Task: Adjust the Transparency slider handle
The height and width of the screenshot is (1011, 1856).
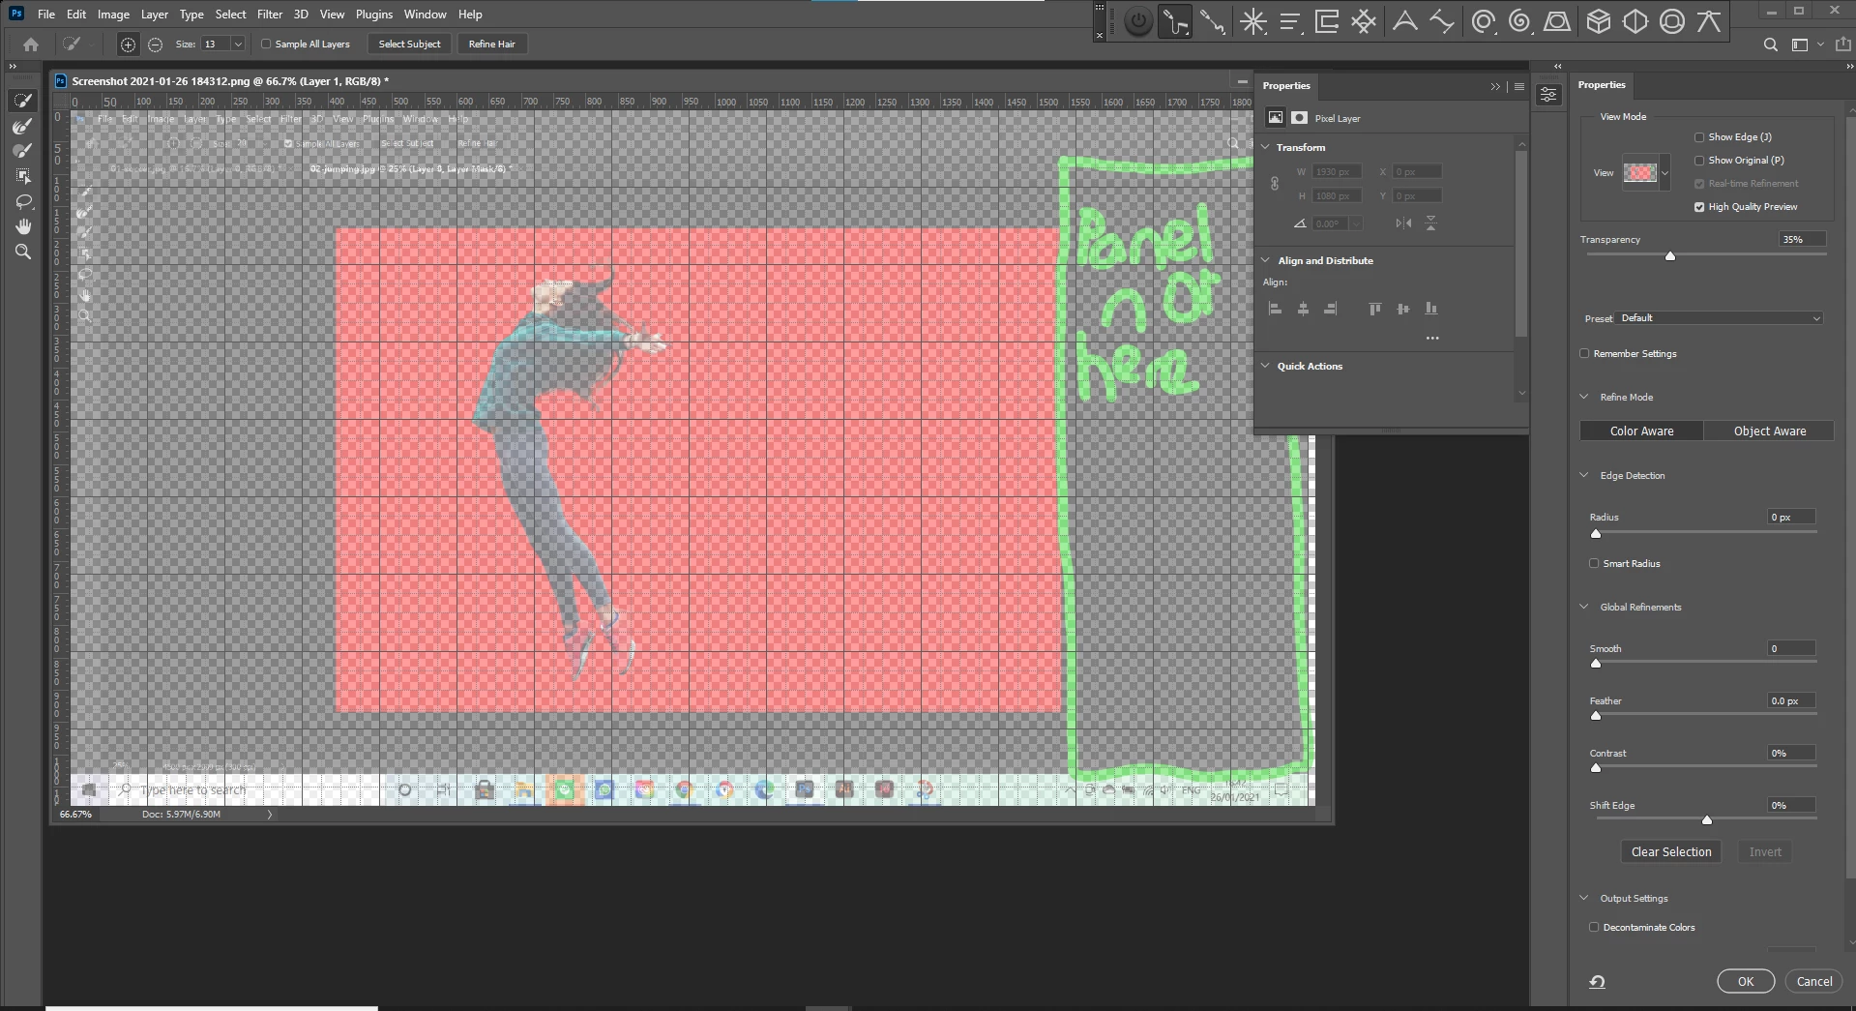Action: point(1670,256)
